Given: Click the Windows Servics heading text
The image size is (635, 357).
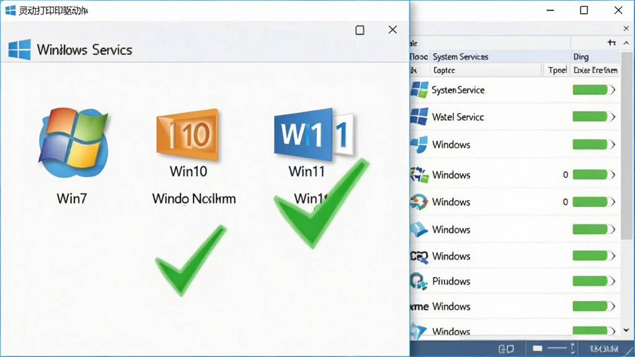Looking at the screenshot, I should (x=84, y=50).
